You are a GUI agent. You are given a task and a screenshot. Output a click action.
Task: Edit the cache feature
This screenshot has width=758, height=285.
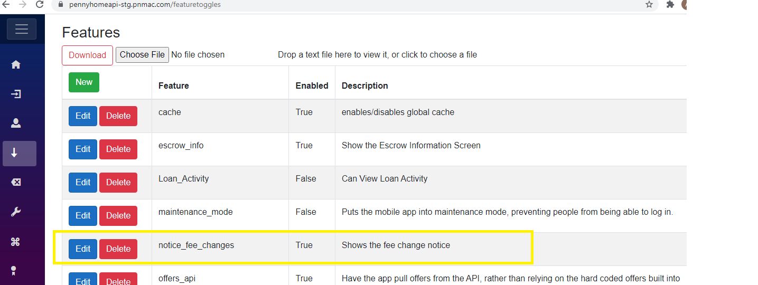[83, 116]
